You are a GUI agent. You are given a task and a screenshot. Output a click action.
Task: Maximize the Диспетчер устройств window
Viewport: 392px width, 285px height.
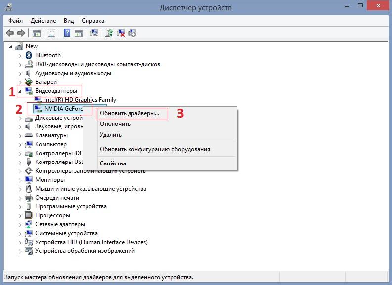(360, 5)
